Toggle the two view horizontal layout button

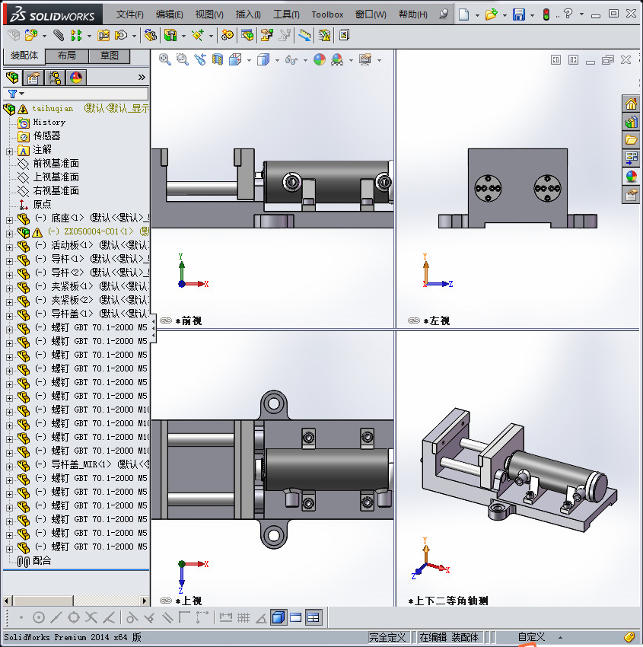click(x=296, y=617)
